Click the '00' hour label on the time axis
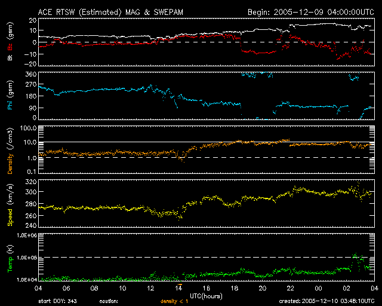 (318, 288)
